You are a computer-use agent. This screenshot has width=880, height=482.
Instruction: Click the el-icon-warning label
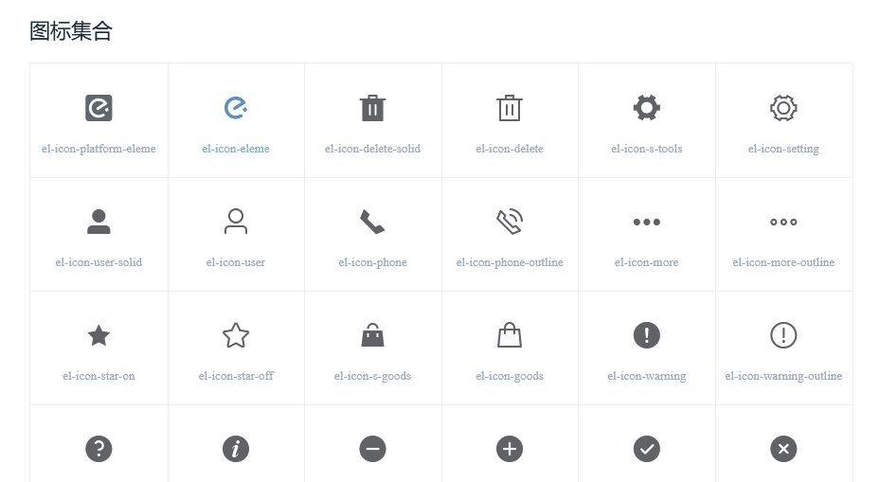(x=647, y=376)
